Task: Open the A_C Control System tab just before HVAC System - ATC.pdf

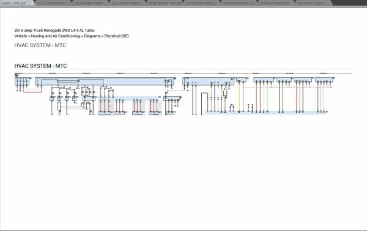Action: (128, 3)
